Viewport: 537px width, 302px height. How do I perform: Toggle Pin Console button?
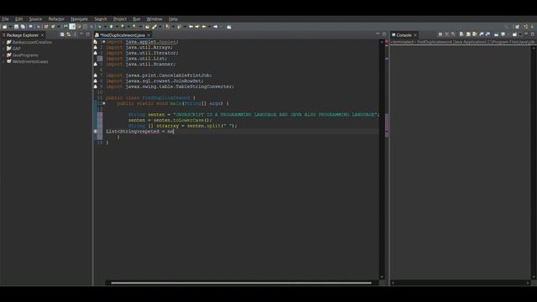coord(496,34)
